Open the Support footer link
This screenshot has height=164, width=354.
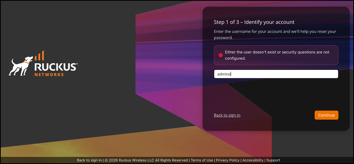pyautogui.click(x=273, y=160)
